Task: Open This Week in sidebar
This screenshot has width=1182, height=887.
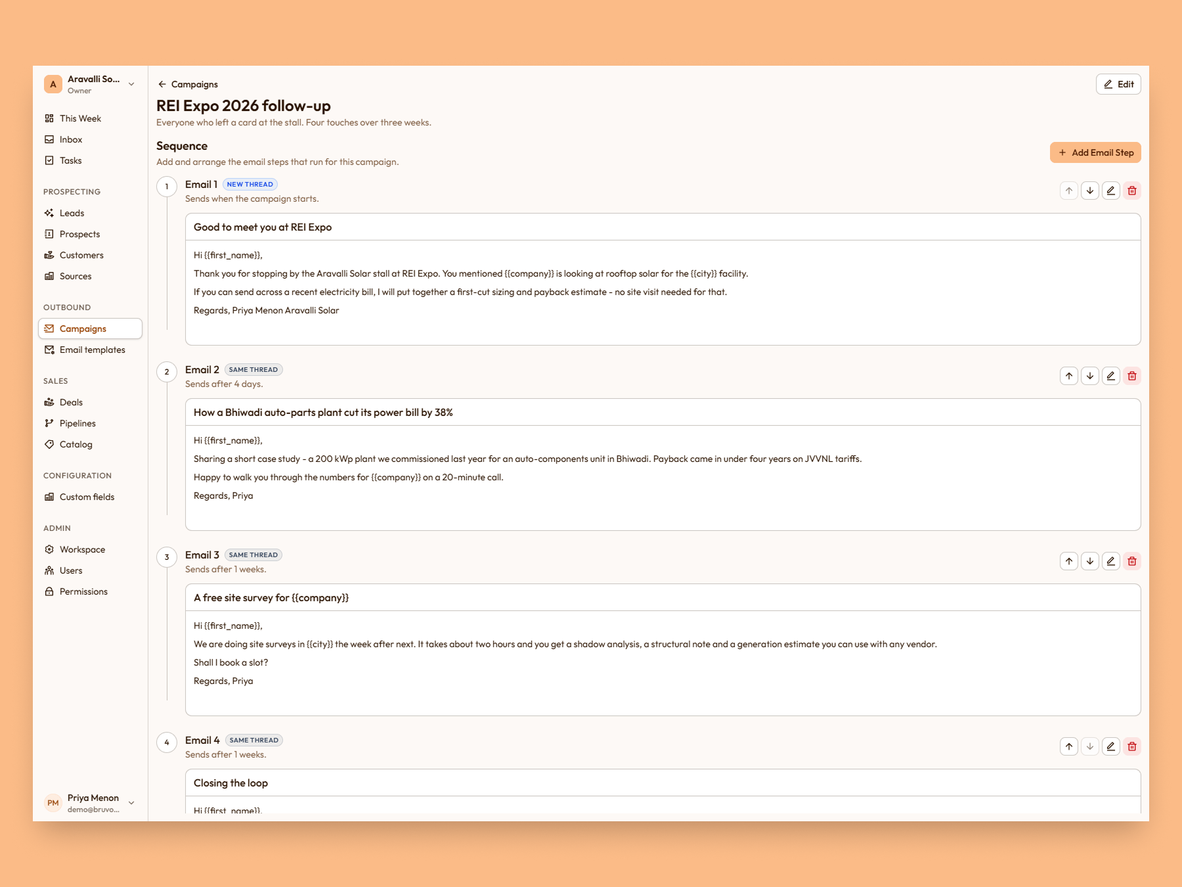Action: pos(91,118)
